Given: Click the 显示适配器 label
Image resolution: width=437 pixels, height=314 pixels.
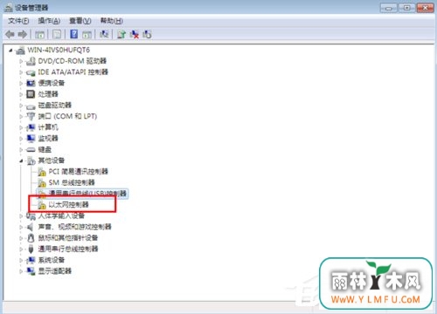Looking at the screenshot, I should click(55, 271).
